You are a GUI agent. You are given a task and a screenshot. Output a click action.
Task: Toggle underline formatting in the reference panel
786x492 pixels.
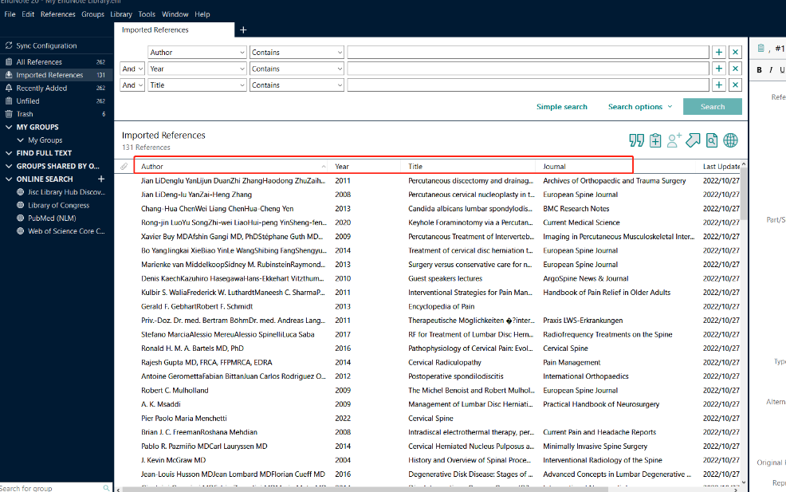(781, 69)
